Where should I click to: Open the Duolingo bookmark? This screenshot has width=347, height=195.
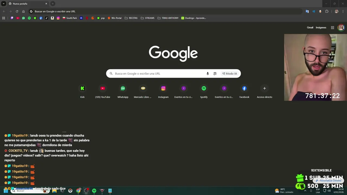click(x=194, y=18)
